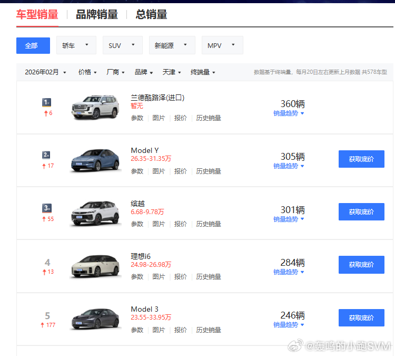Expand 销量趋势 for 理想i6
Screen dimensions: 395x356
pyautogui.click(x=289, y=272)
